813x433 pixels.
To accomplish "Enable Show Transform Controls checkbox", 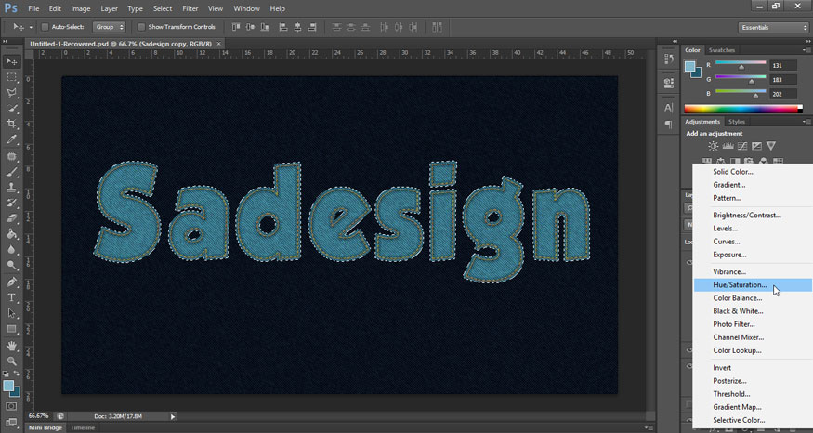I will 141,27.
